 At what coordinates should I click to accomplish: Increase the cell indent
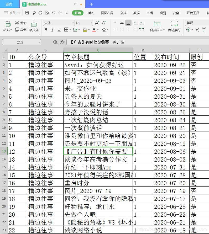(142, 23)
